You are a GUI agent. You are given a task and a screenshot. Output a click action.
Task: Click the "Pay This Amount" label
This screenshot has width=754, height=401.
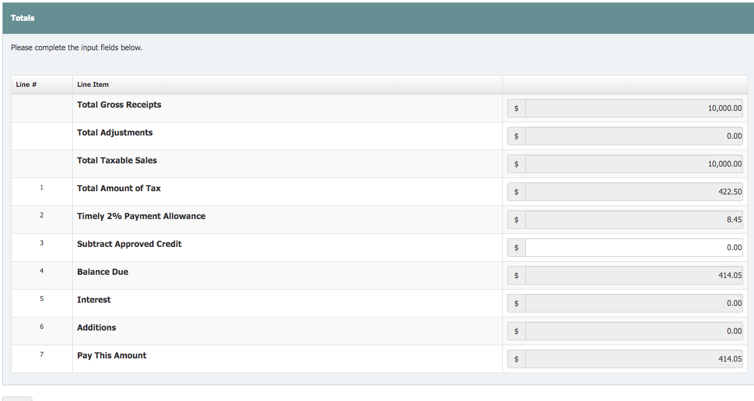click(112, 356)
